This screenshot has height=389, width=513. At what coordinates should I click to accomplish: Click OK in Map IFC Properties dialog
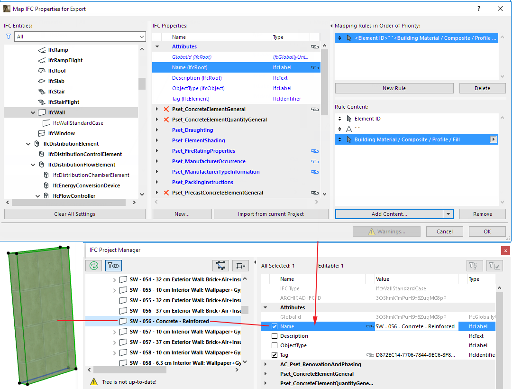pos(487,232)
